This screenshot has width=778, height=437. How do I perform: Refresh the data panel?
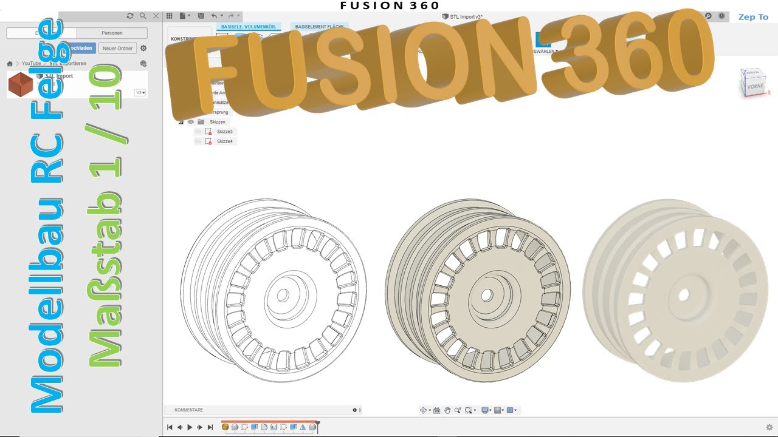pos(129,16)
